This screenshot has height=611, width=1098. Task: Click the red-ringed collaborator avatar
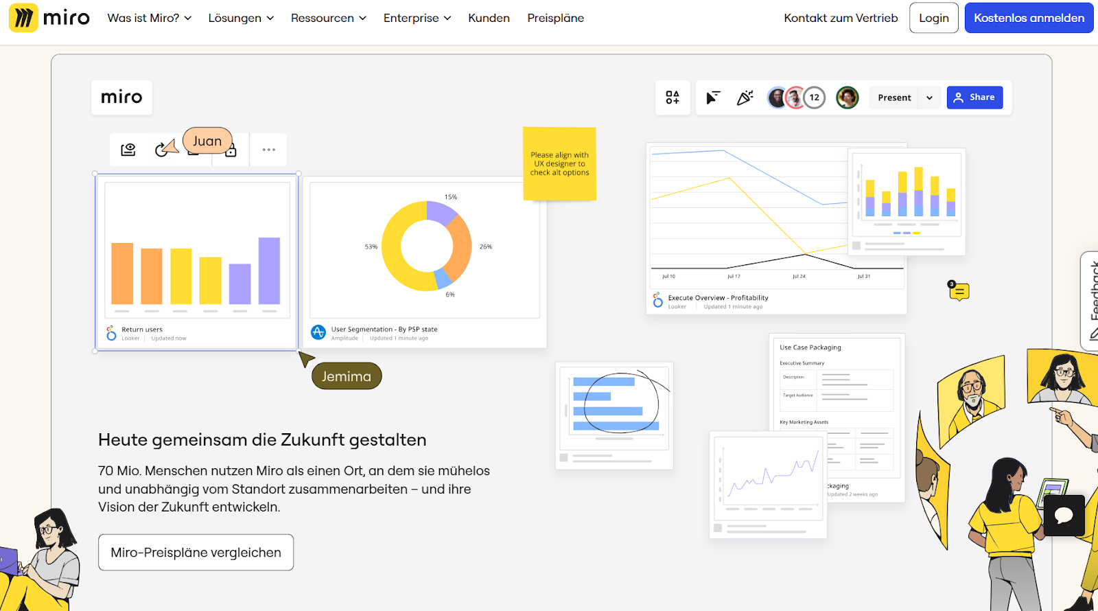tap(795, 97)
